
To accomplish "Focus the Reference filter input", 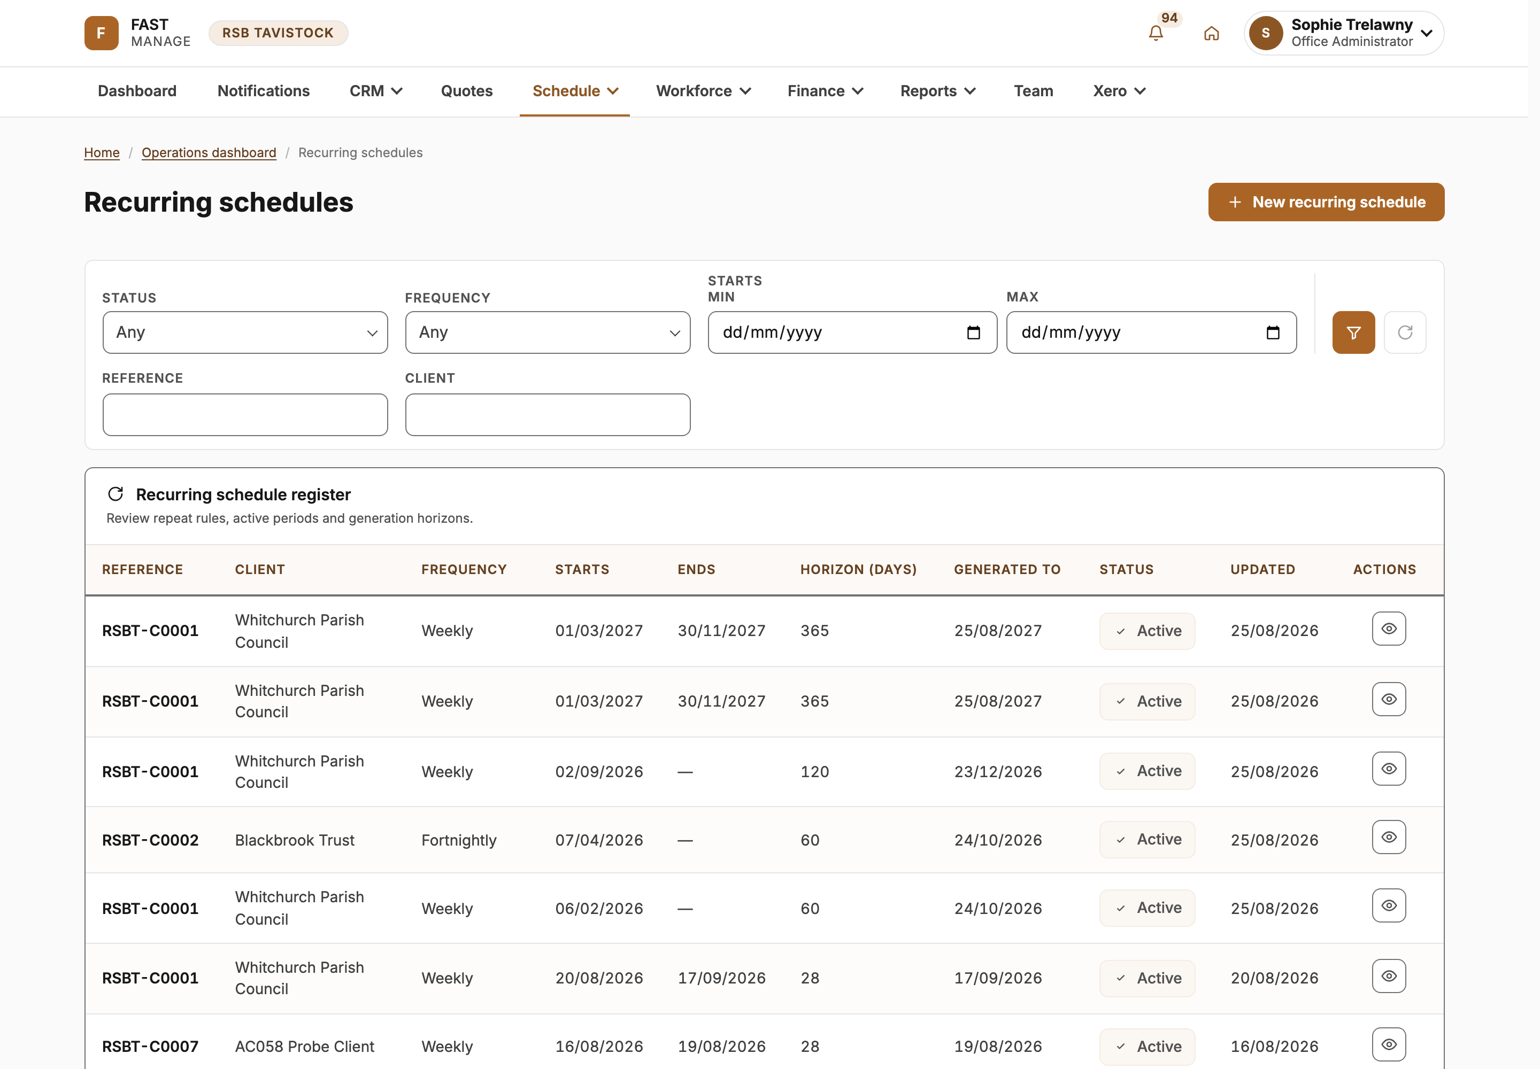I will [x=244, y=415].
